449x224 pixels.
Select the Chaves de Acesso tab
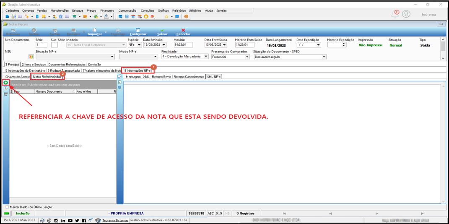pyautogui.click(x=18, y=77)
